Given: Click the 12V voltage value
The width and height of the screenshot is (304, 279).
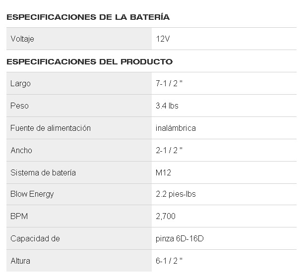Looking at the screenshot, I should click(x=163, y=39).
